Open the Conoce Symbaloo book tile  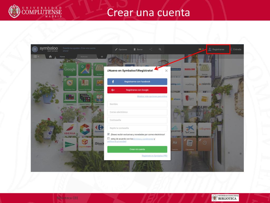[x=85, y=84]
